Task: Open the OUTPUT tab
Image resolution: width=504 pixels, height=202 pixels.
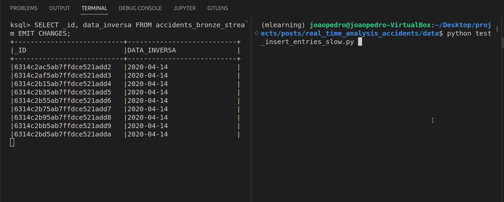Action: pos(60,8)
